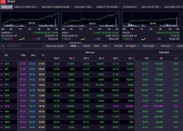Toggle the pin on the KDH row

click(x=2, y=111)
